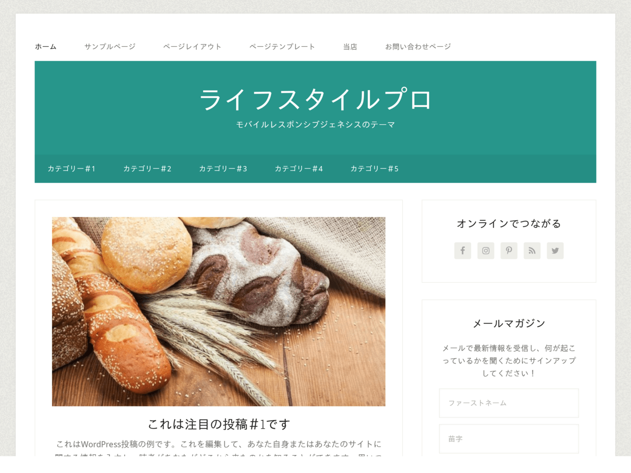
Task: Click the ライフスタイルプロ site title
Action: coord(315,100)
